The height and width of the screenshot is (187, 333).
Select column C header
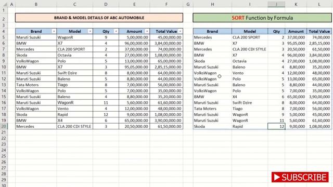75,4
